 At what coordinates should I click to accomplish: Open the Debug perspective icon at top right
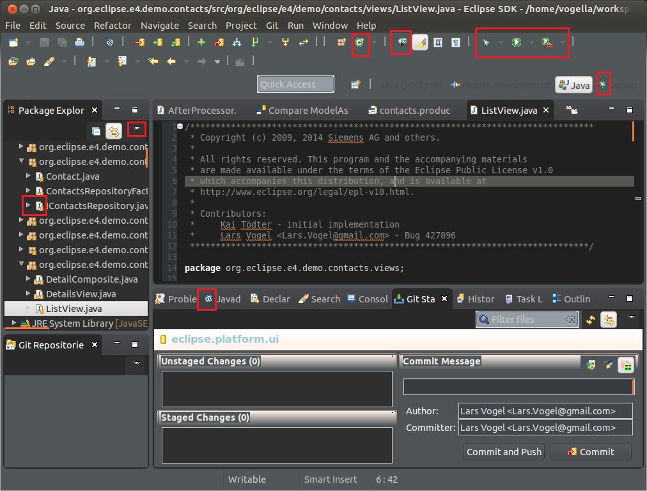click(603, 84)
